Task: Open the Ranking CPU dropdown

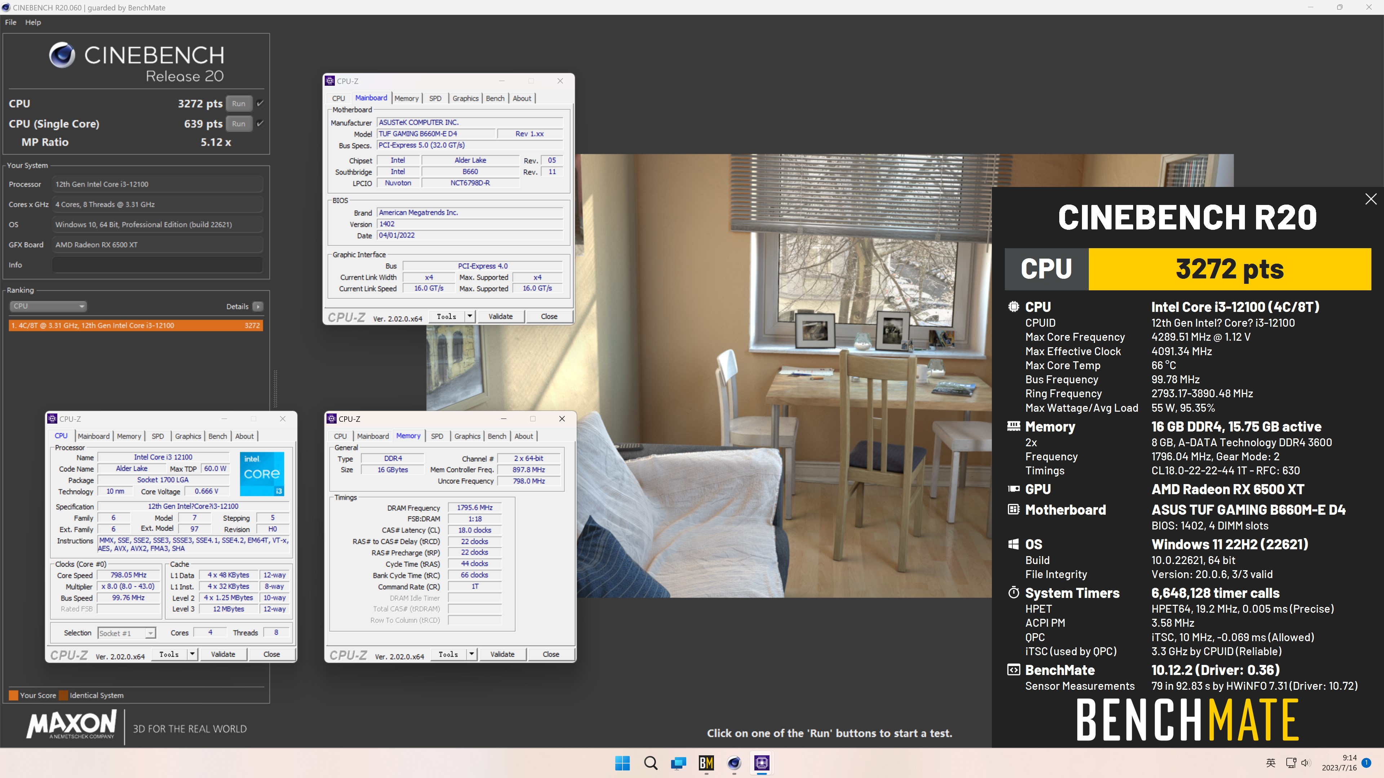Action: click(48, 306)
